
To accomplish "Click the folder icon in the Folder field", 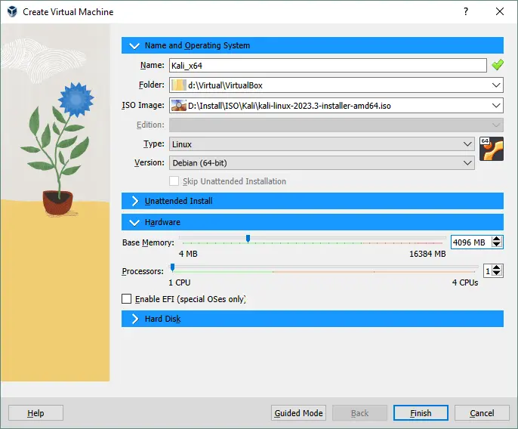I will (179, 85).
